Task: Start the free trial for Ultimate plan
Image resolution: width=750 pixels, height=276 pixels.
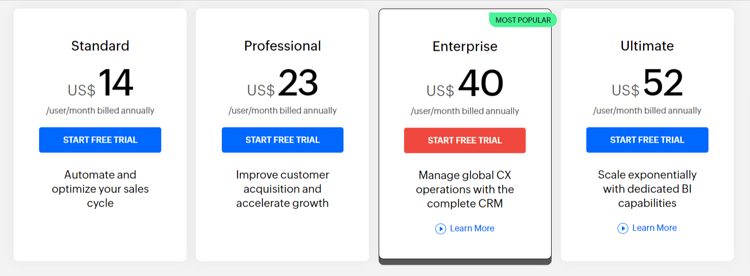Action: pyautogui.click(x=647, y=140)
